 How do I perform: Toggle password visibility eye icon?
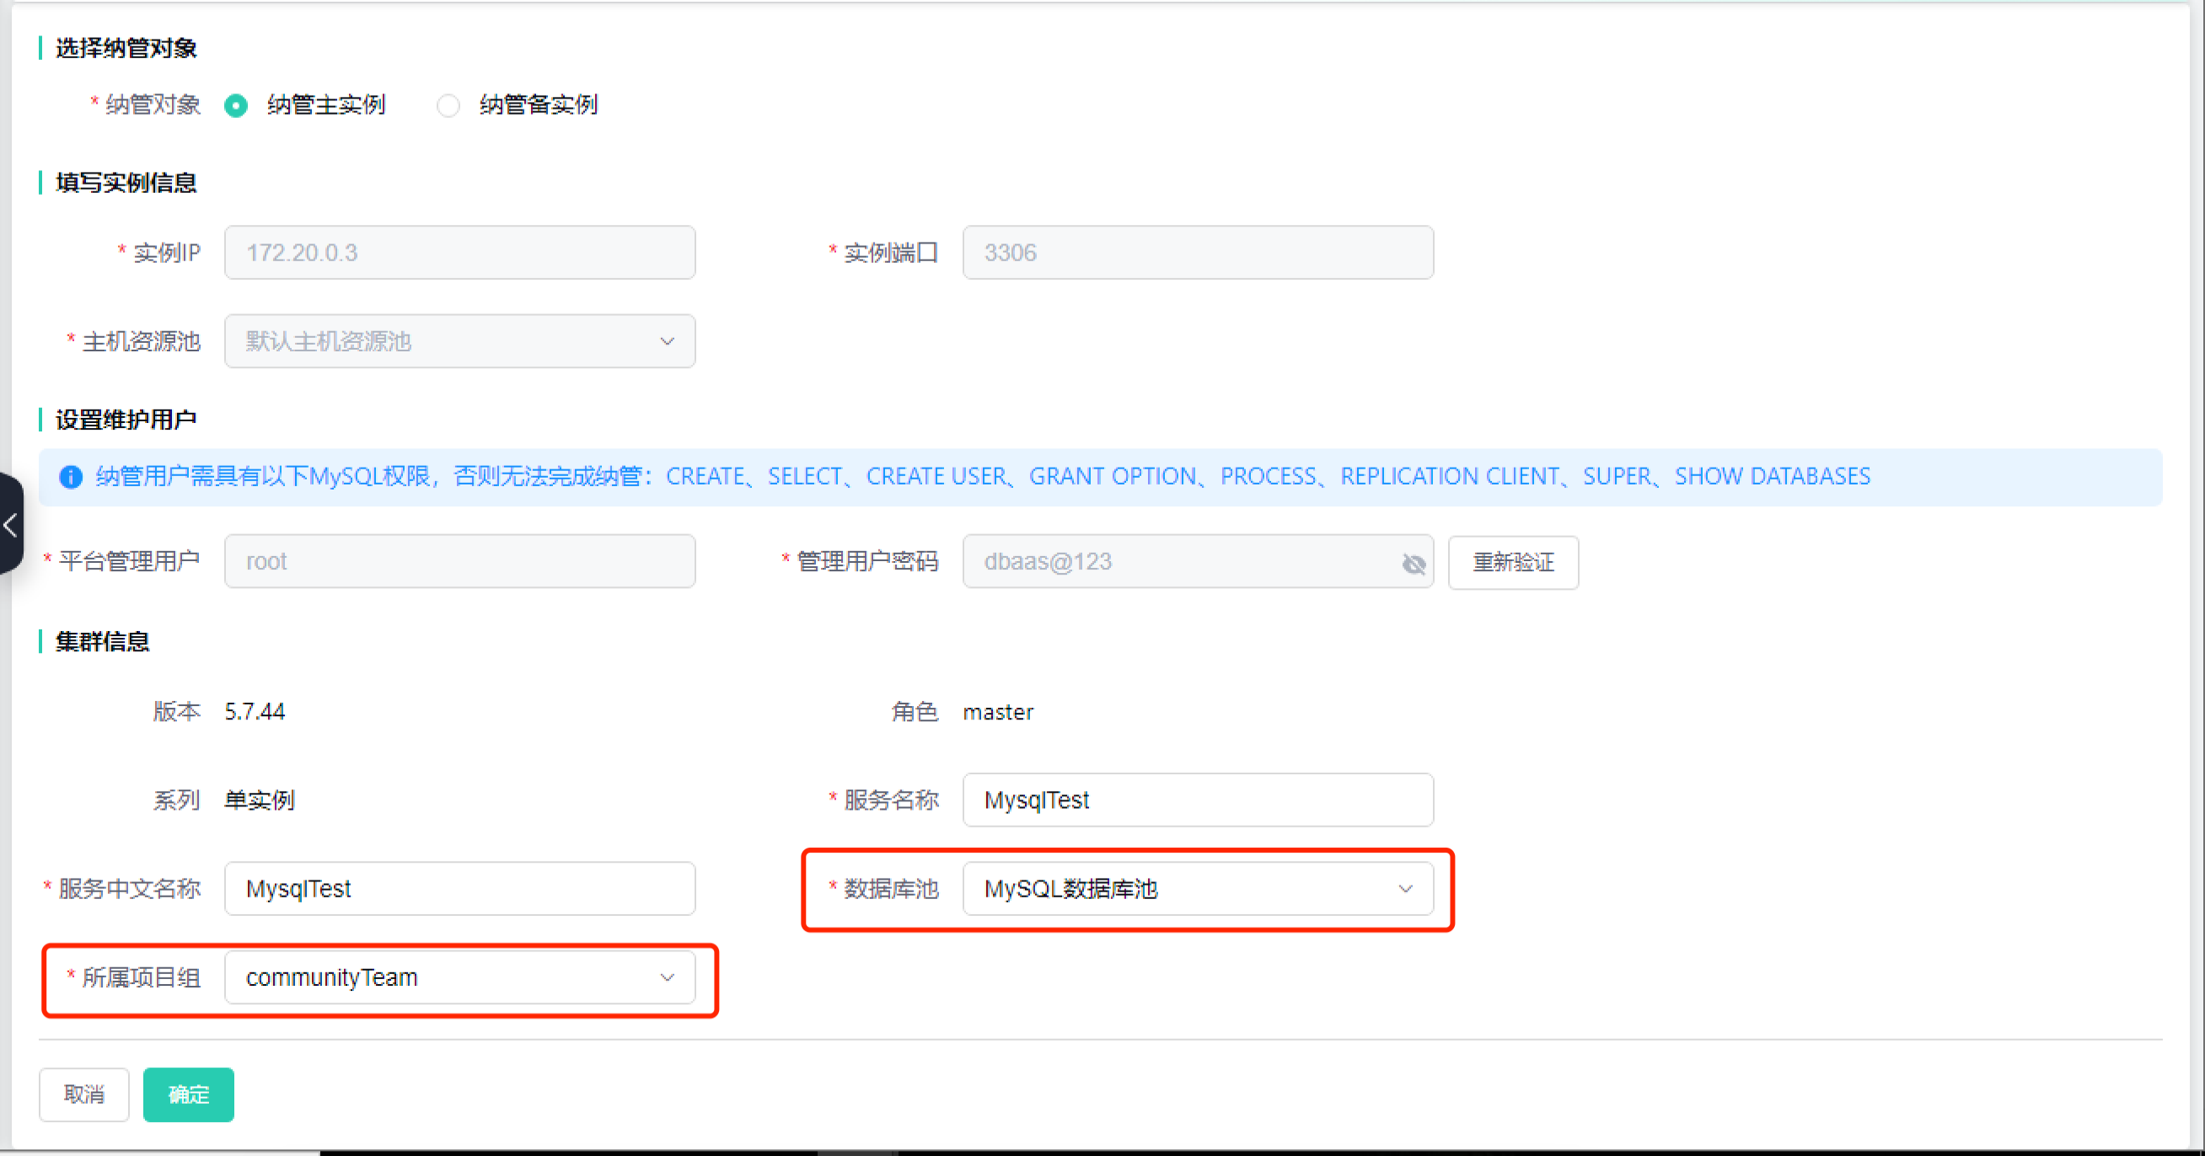click(1414, 563)
